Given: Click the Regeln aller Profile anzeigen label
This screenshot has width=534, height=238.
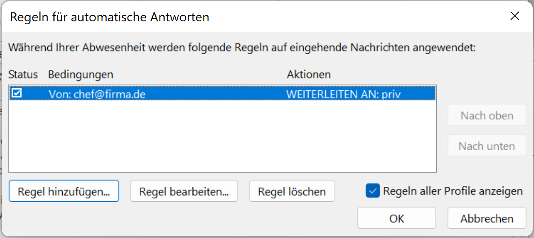Looking at the screenshot, I should [453, 191].
